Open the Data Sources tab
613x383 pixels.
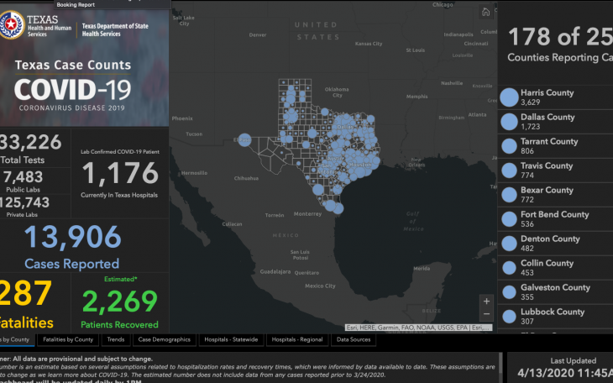click(x=354, y=339)
